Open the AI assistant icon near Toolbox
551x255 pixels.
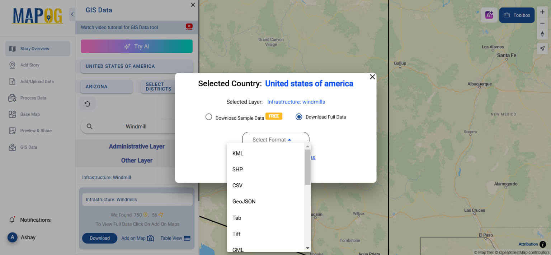click(489, 15)
